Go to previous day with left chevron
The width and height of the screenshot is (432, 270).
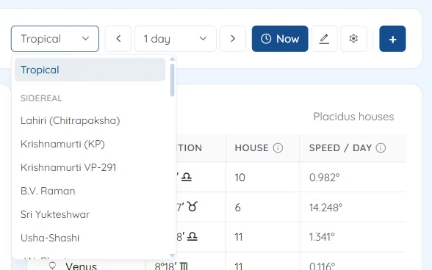point(118,39)
